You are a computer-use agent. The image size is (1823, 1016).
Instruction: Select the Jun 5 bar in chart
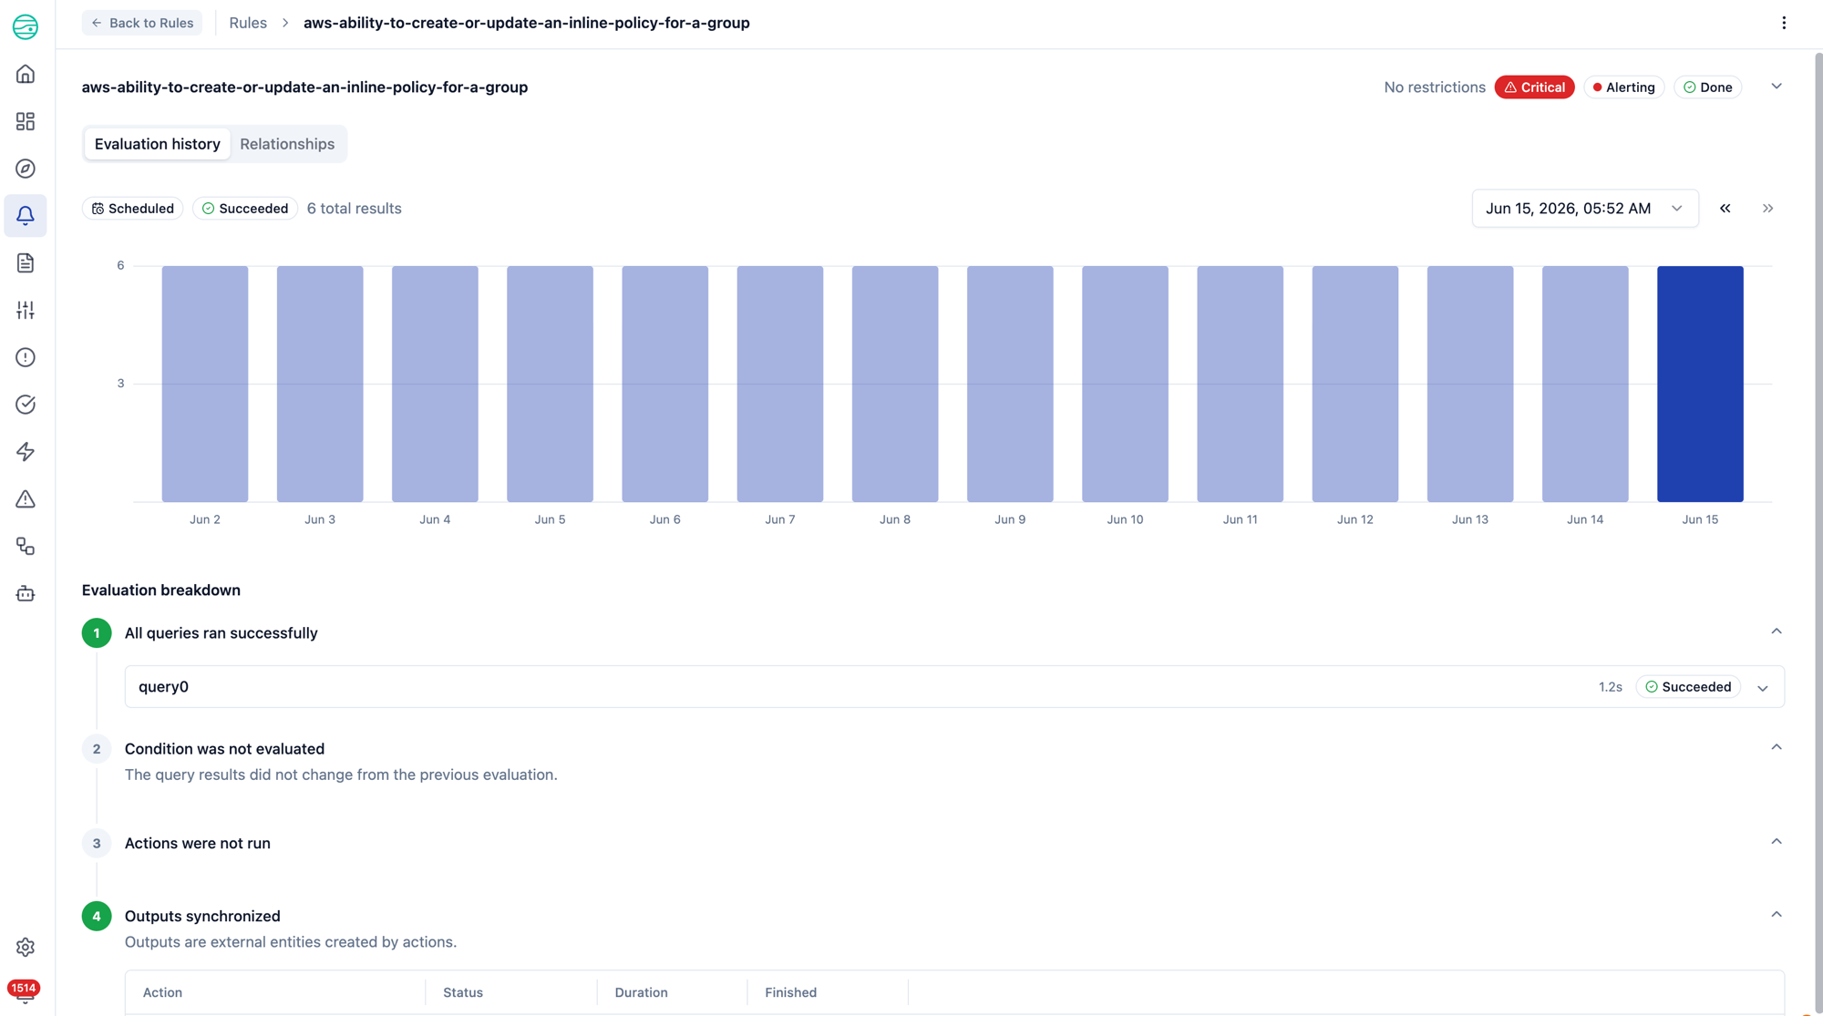pos(550,384)
